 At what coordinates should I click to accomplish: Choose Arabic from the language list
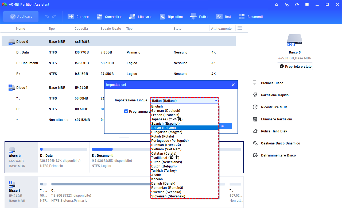tap(185, 175)
